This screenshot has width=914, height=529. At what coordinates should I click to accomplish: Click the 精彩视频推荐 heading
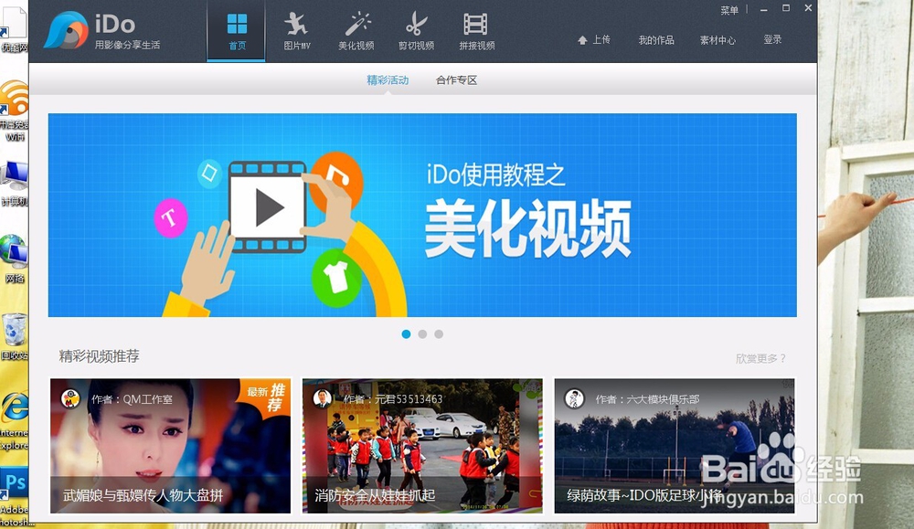pyautogui.click(x=99, y=356)
